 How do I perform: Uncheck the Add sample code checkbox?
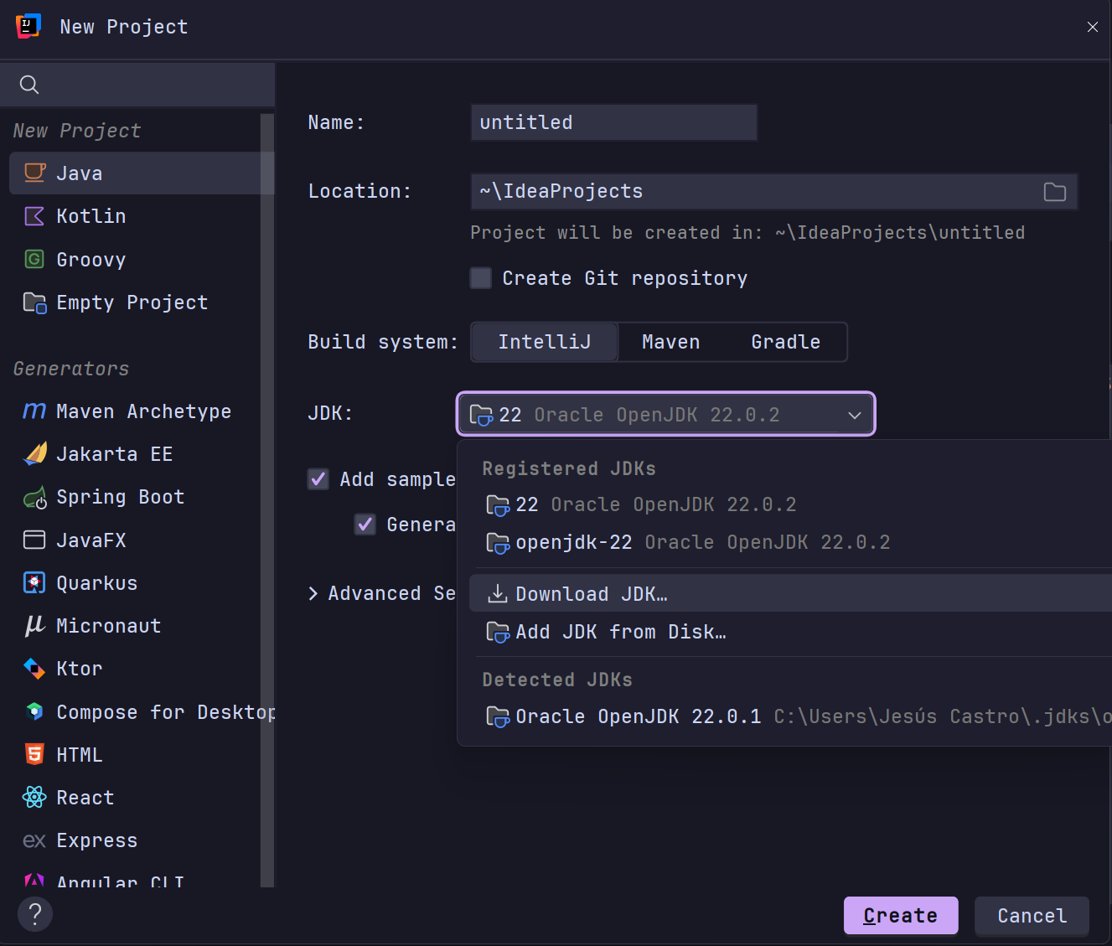pos(318,479)
